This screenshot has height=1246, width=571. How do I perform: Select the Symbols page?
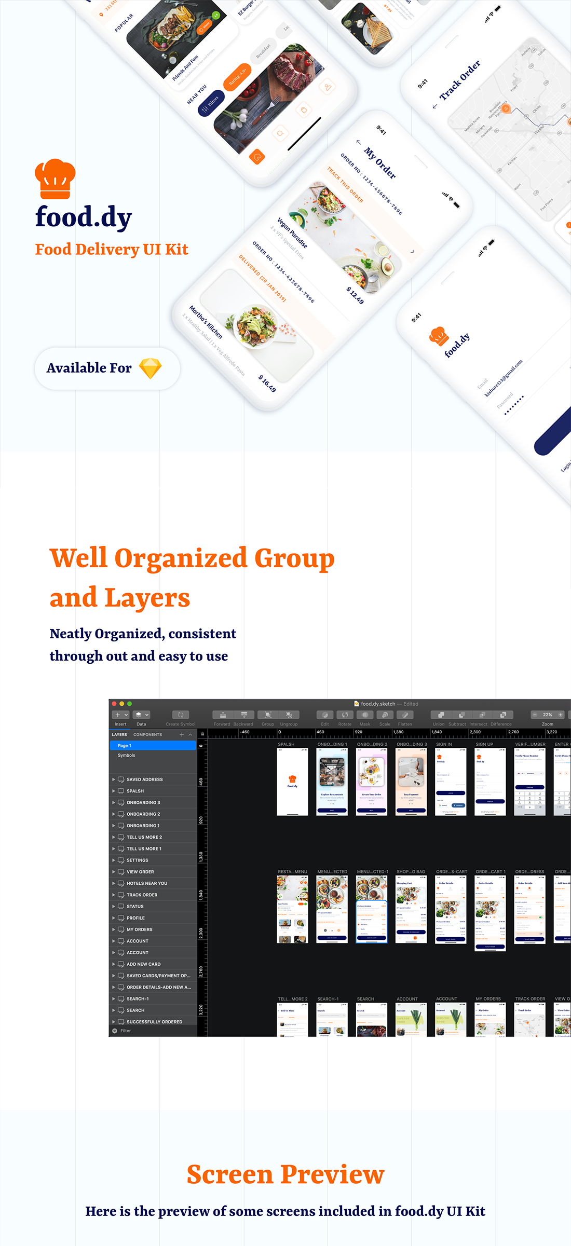tap(126, 755)
